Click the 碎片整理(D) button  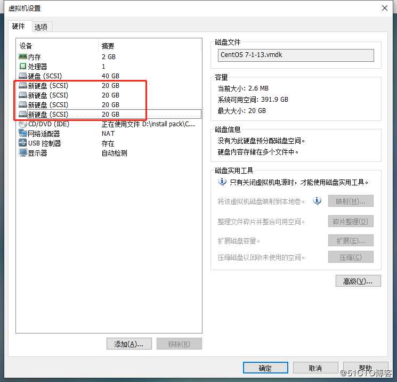point(351,222)
